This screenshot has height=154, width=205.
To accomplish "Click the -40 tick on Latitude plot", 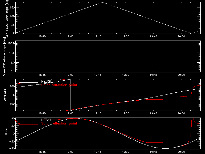I will tap(12, 148).
